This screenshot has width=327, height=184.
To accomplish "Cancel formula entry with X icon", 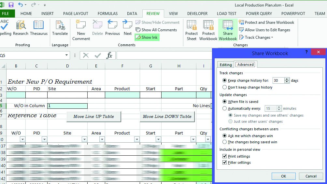I will pyautogui.click(x=86, y=55).
